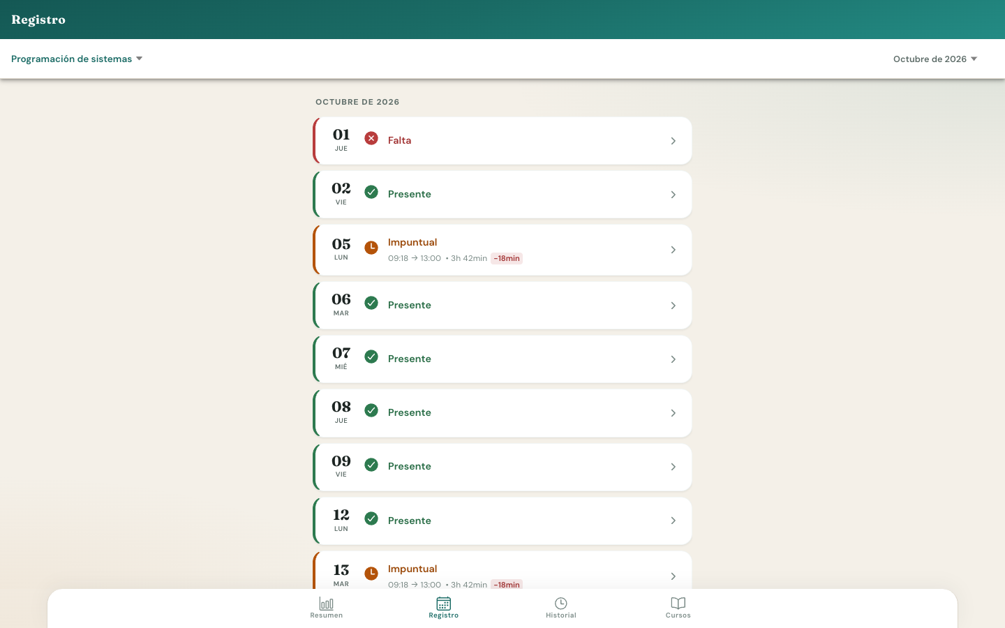Image resolution: width=1005 pixels, height=628 pixels.
Task: Click the orange clock icon on day 13
Action: [371, 574]
